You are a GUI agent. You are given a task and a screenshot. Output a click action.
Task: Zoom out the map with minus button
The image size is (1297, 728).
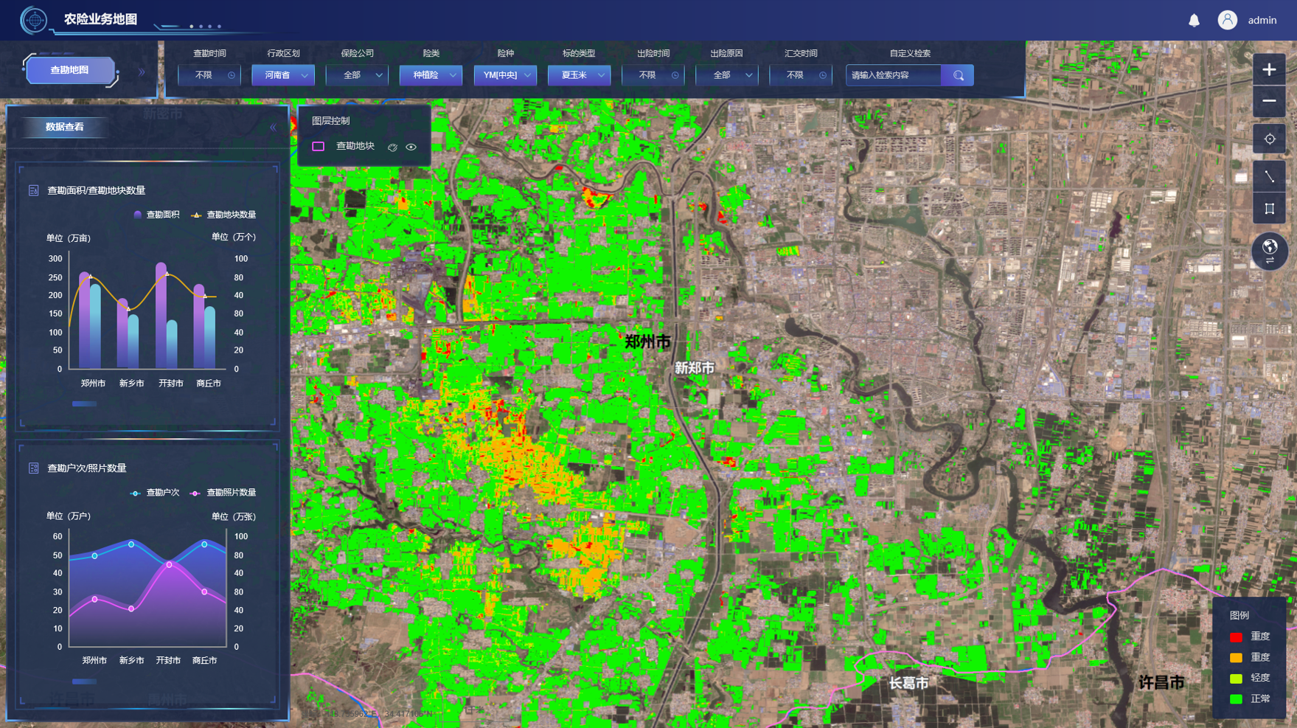1268,101
